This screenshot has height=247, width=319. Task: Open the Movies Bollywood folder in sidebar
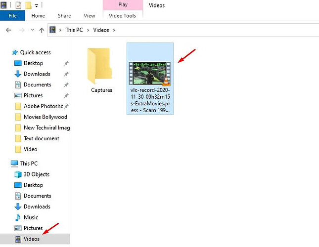[45, 117]
